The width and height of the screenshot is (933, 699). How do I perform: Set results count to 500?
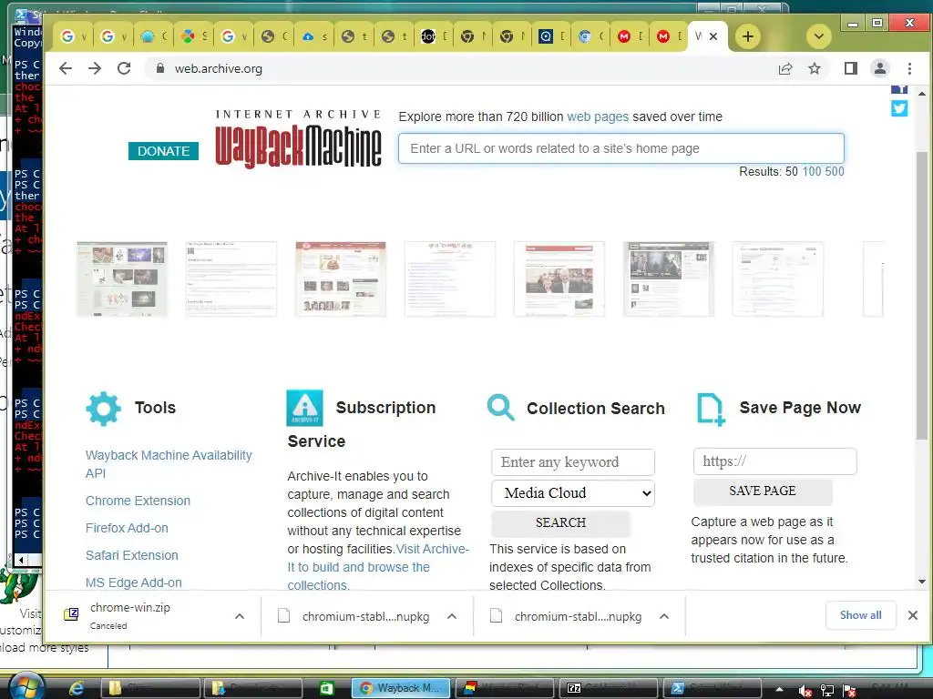pos(835,172)
